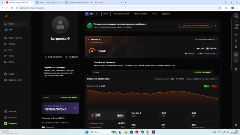The image size is (240, 135).
Task: Click the profile avatar placeholder
Action: tap(60, 25)
